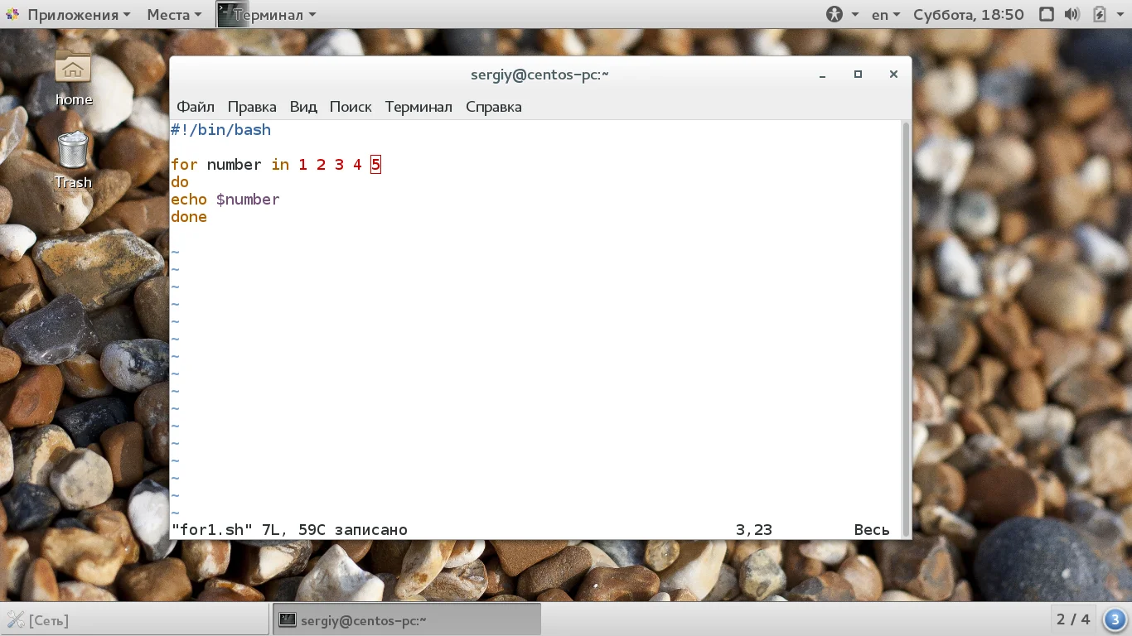Click the 2 / 4 workspace switcher
The width and height of the screenshot is (1132, 636).
click(x=1073, y=619)
